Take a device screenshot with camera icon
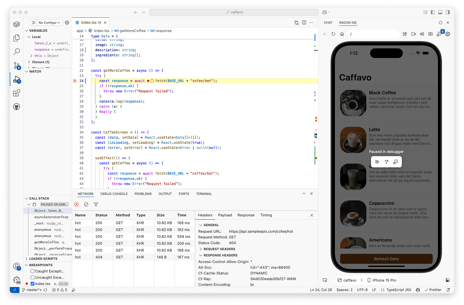Image resolution: width=464 pixels, height=305 pixels. pyautogui.click(x=430, y=34)
